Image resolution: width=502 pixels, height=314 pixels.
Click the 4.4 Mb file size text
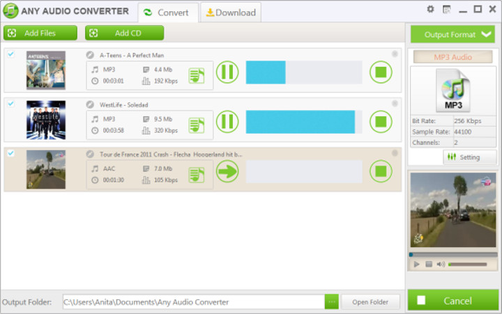163,70
